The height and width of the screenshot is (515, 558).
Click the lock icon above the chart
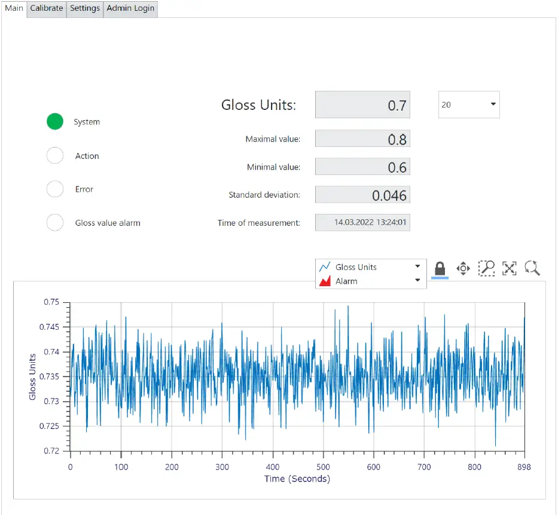pos(440,268)
